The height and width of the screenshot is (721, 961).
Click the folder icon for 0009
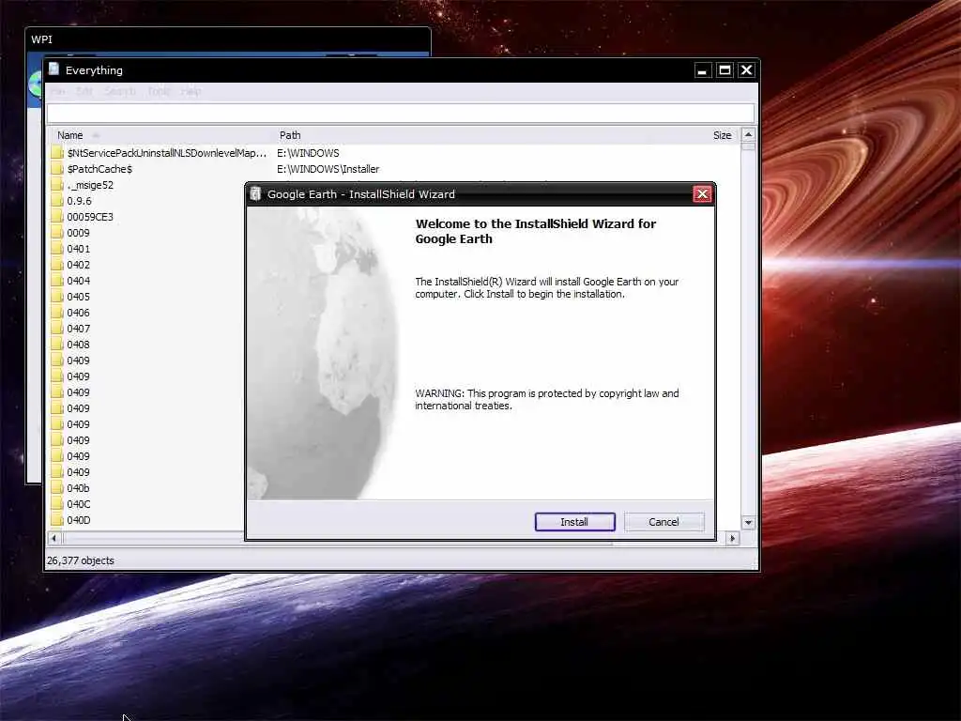[x=57, y=233]
